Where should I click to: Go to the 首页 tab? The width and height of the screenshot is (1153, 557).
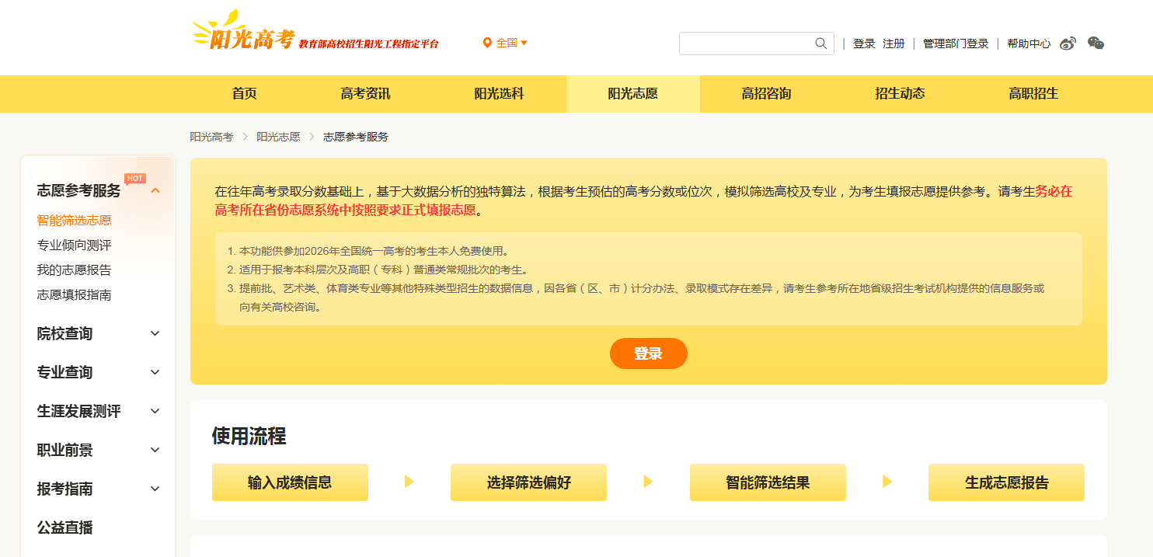[244, 94]
